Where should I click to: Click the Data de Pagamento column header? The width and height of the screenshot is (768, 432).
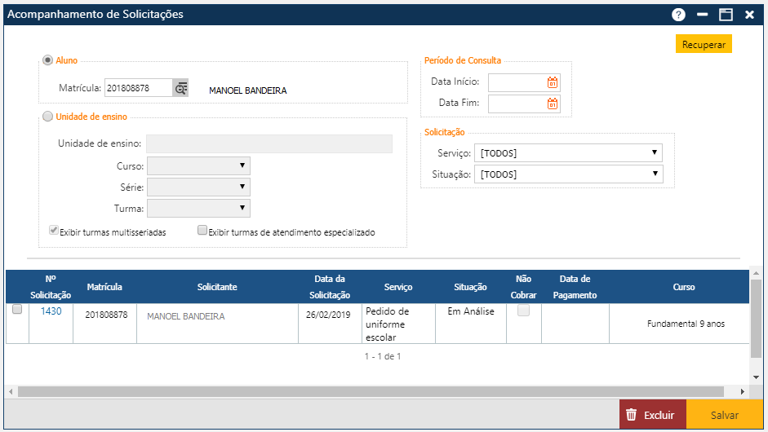tap(575, 287)
